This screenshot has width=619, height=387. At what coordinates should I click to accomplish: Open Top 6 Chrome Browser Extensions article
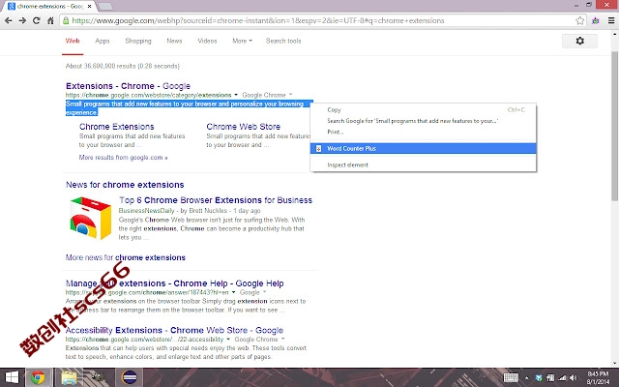[216, 200]
